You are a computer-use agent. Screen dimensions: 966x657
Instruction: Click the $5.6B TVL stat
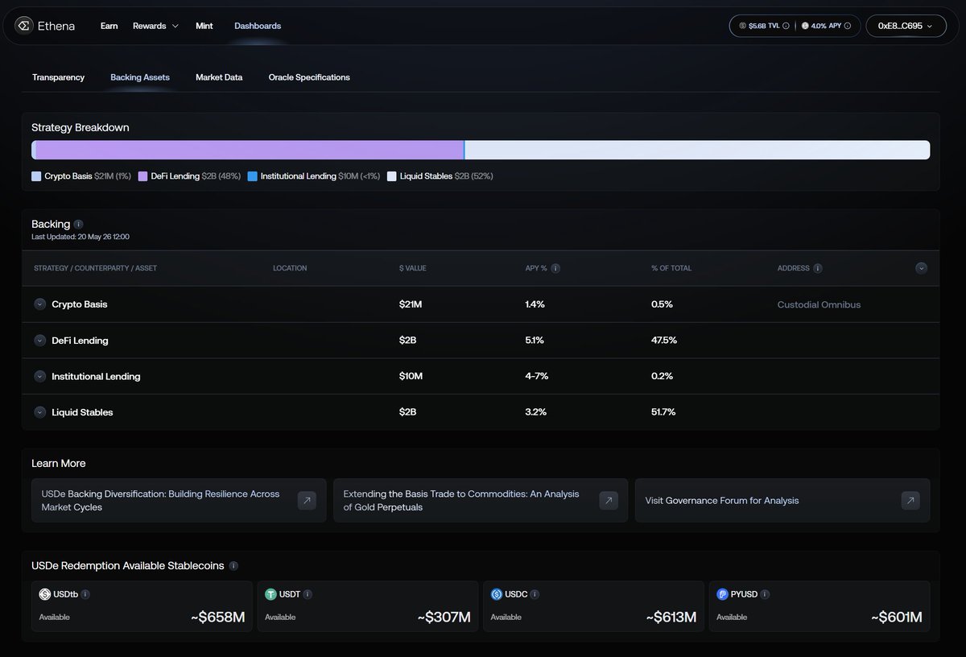point(765,26)
